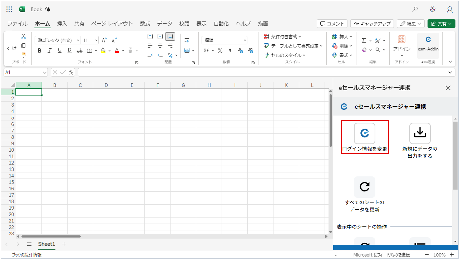Align text left
459x259 pixels.
(150, 46)
